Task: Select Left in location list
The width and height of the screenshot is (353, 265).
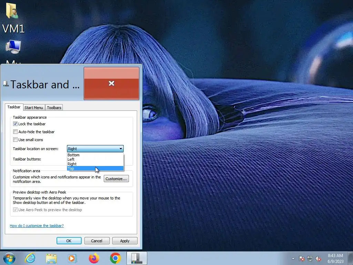Action: pos(95,159)
